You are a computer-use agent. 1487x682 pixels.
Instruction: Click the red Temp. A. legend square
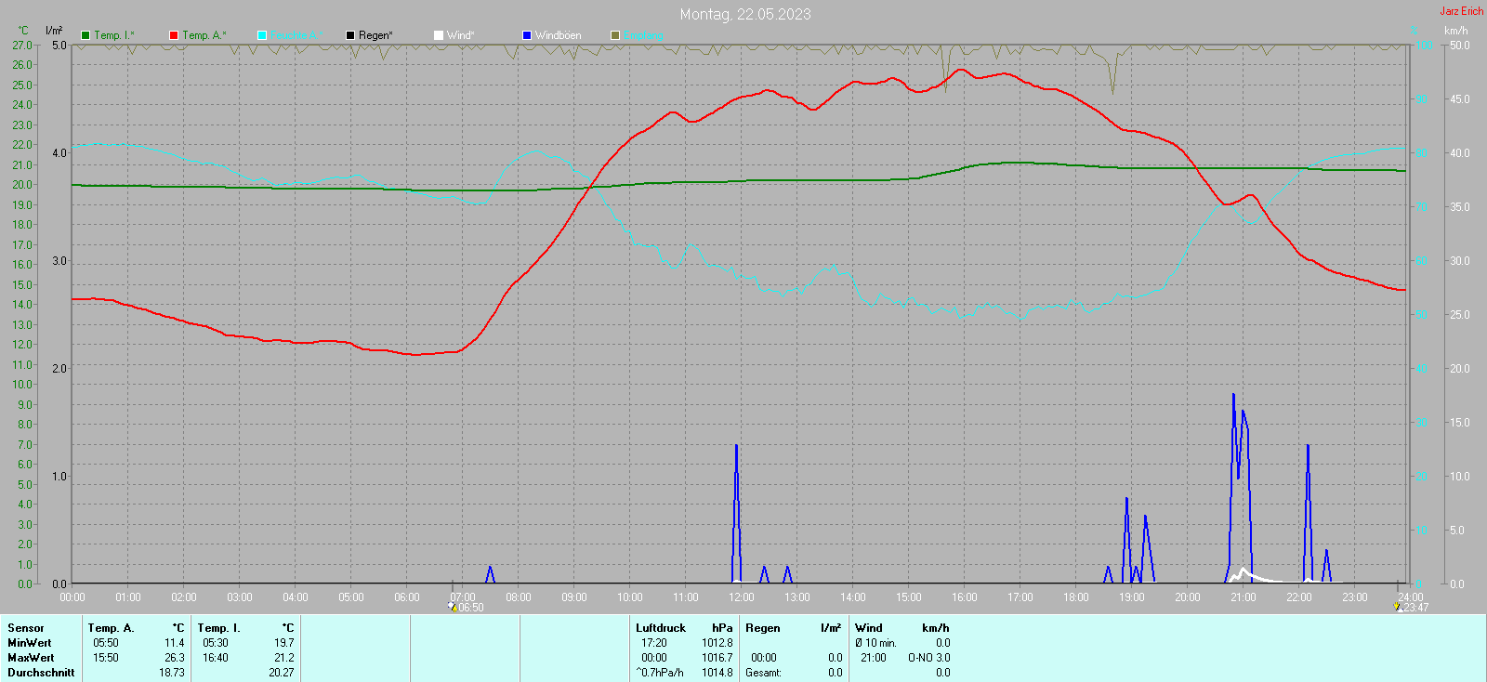pyautogui.click(x=174, y=35)
